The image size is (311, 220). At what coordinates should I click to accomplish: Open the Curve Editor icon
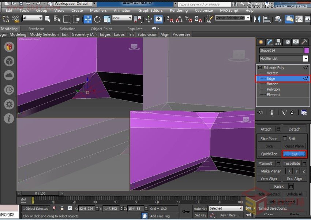pos(299,19)
